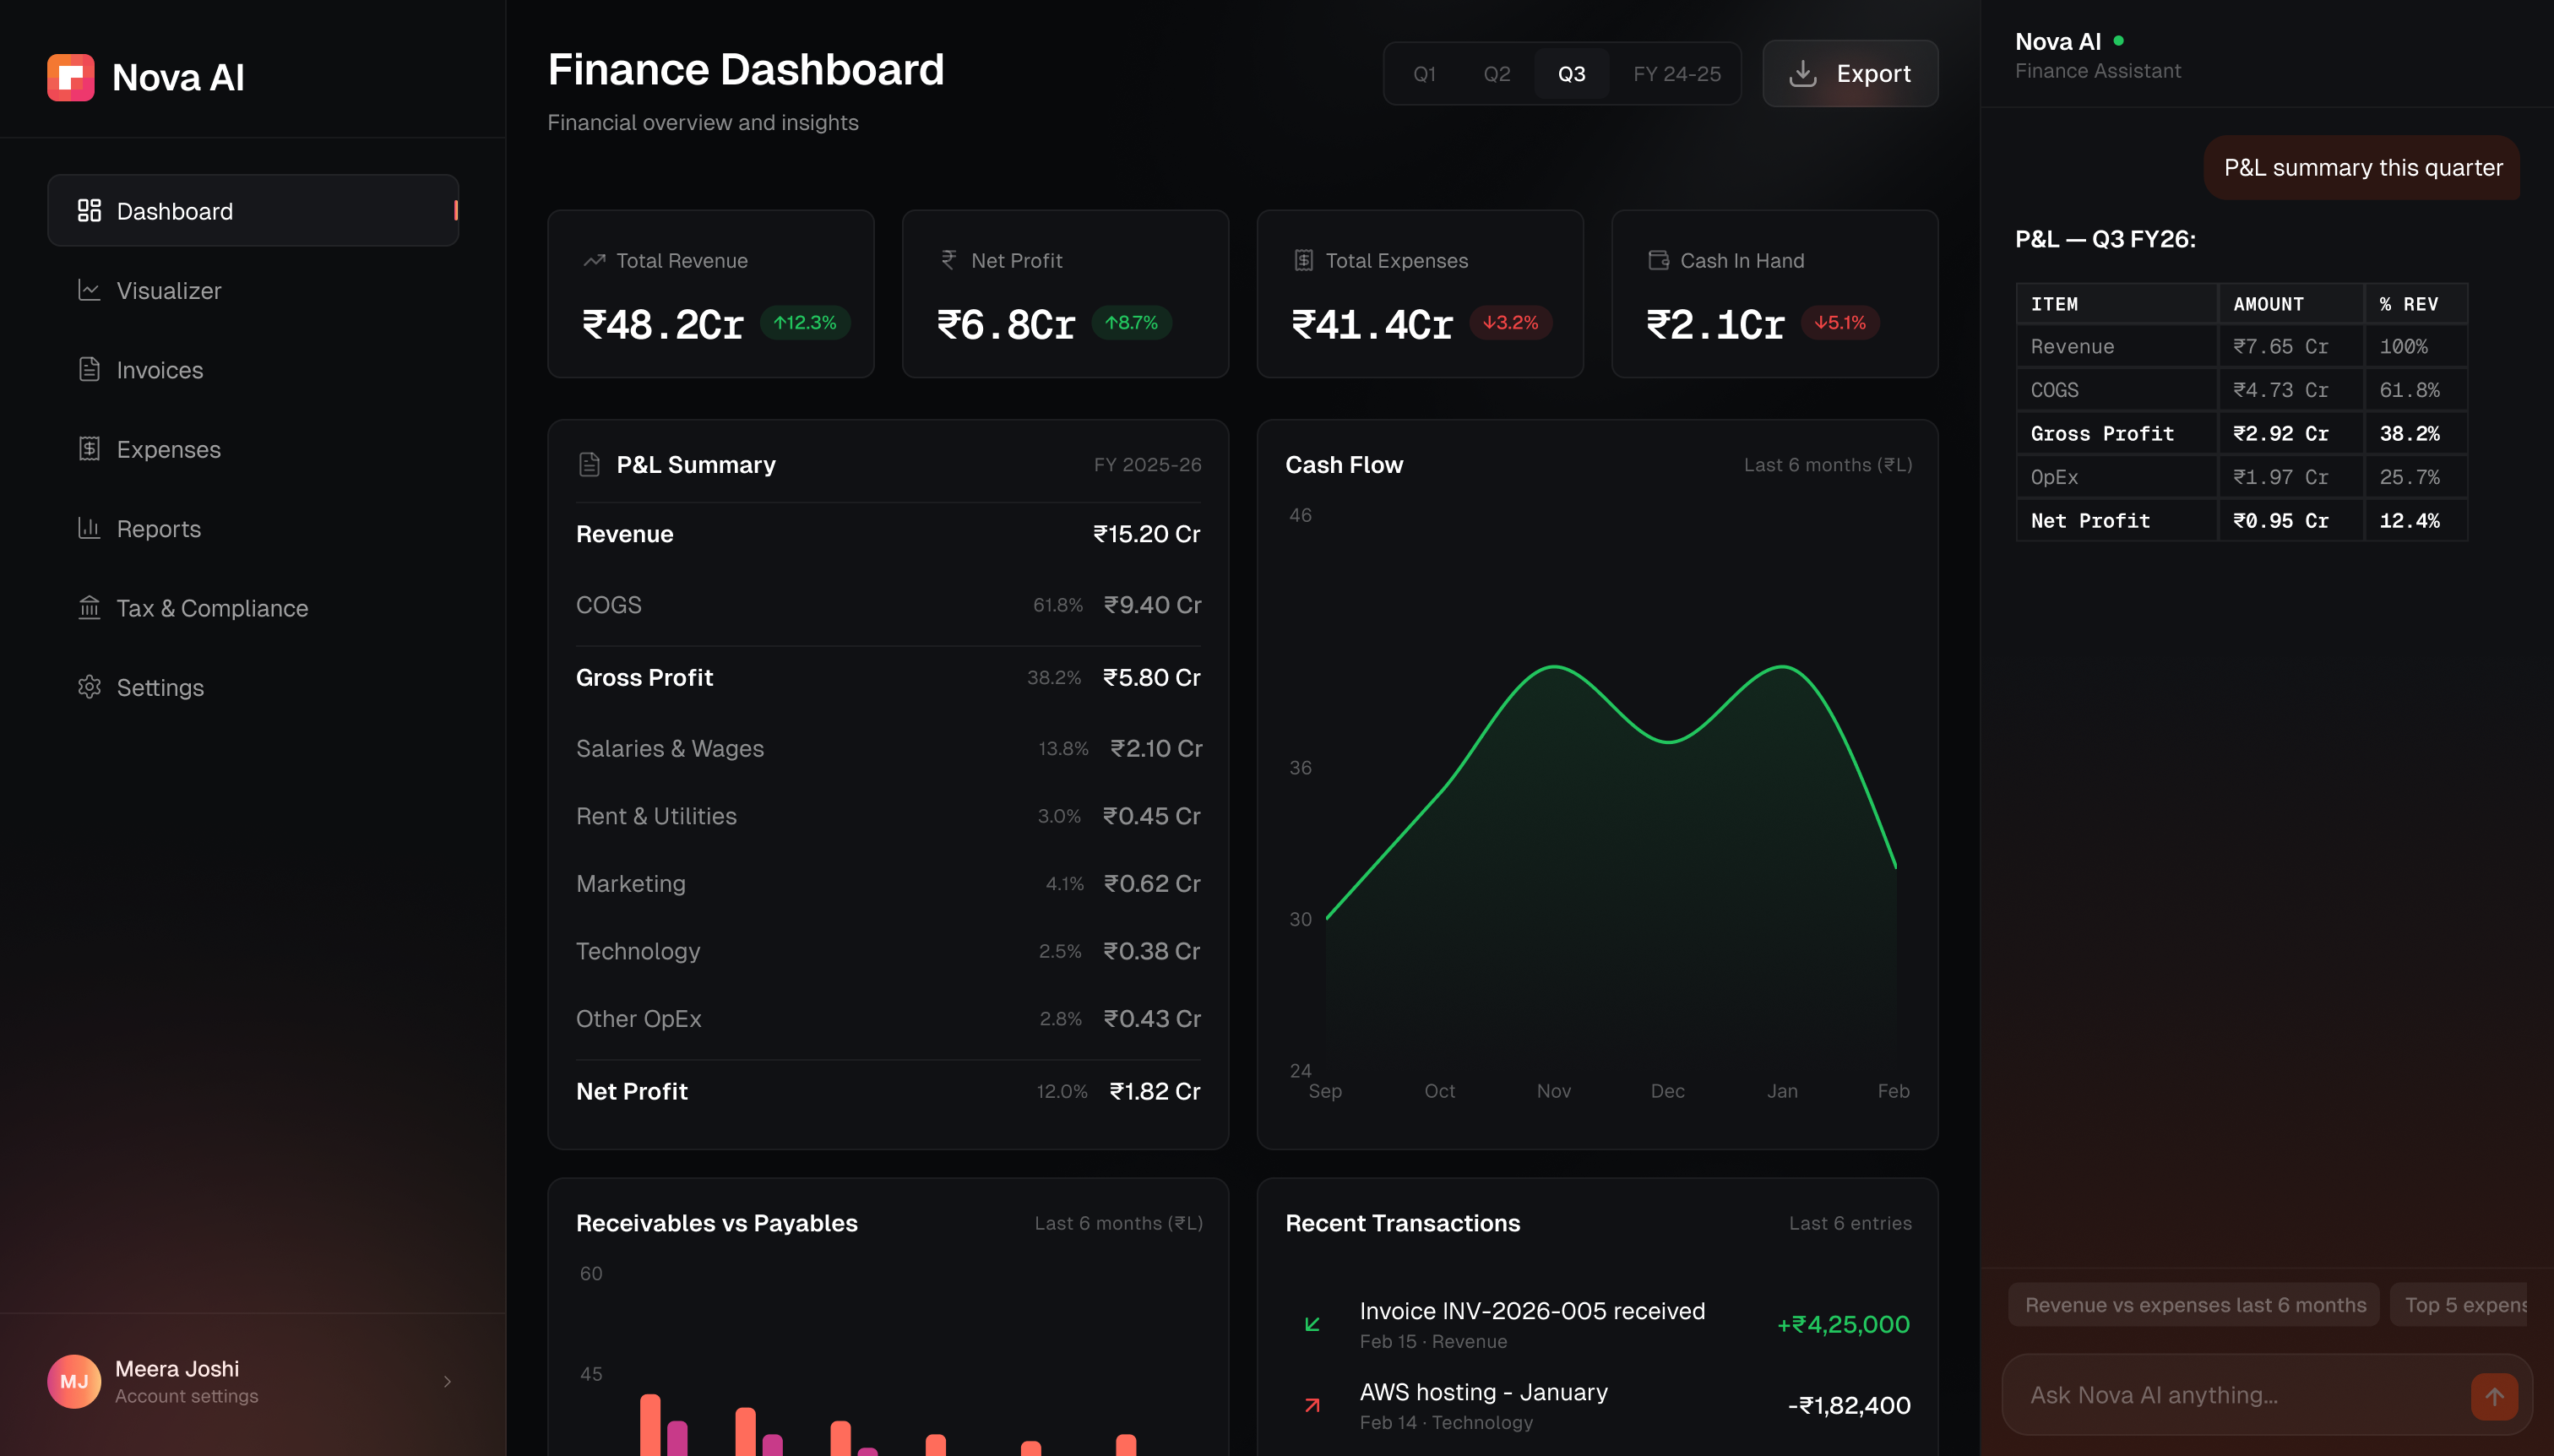
Task: Click the Expenses sidebar icon
Action: (x=90, y=449)
